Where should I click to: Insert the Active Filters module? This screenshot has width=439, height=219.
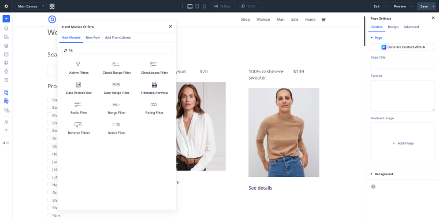[x=79, y=68]
